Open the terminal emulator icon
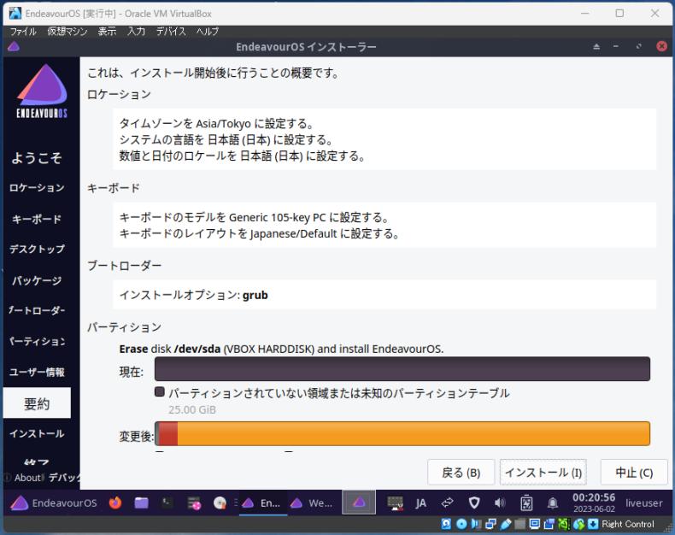The image size is (675, 535). pos(167,503)
